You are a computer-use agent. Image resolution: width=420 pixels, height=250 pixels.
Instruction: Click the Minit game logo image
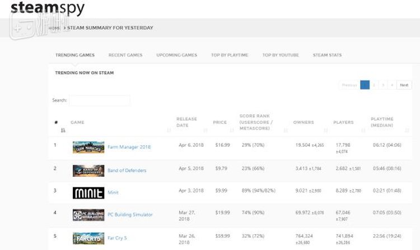click(x=88, y=193)
